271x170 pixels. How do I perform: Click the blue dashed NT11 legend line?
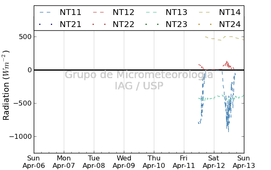pyautogui.click(x=45, y=12)
